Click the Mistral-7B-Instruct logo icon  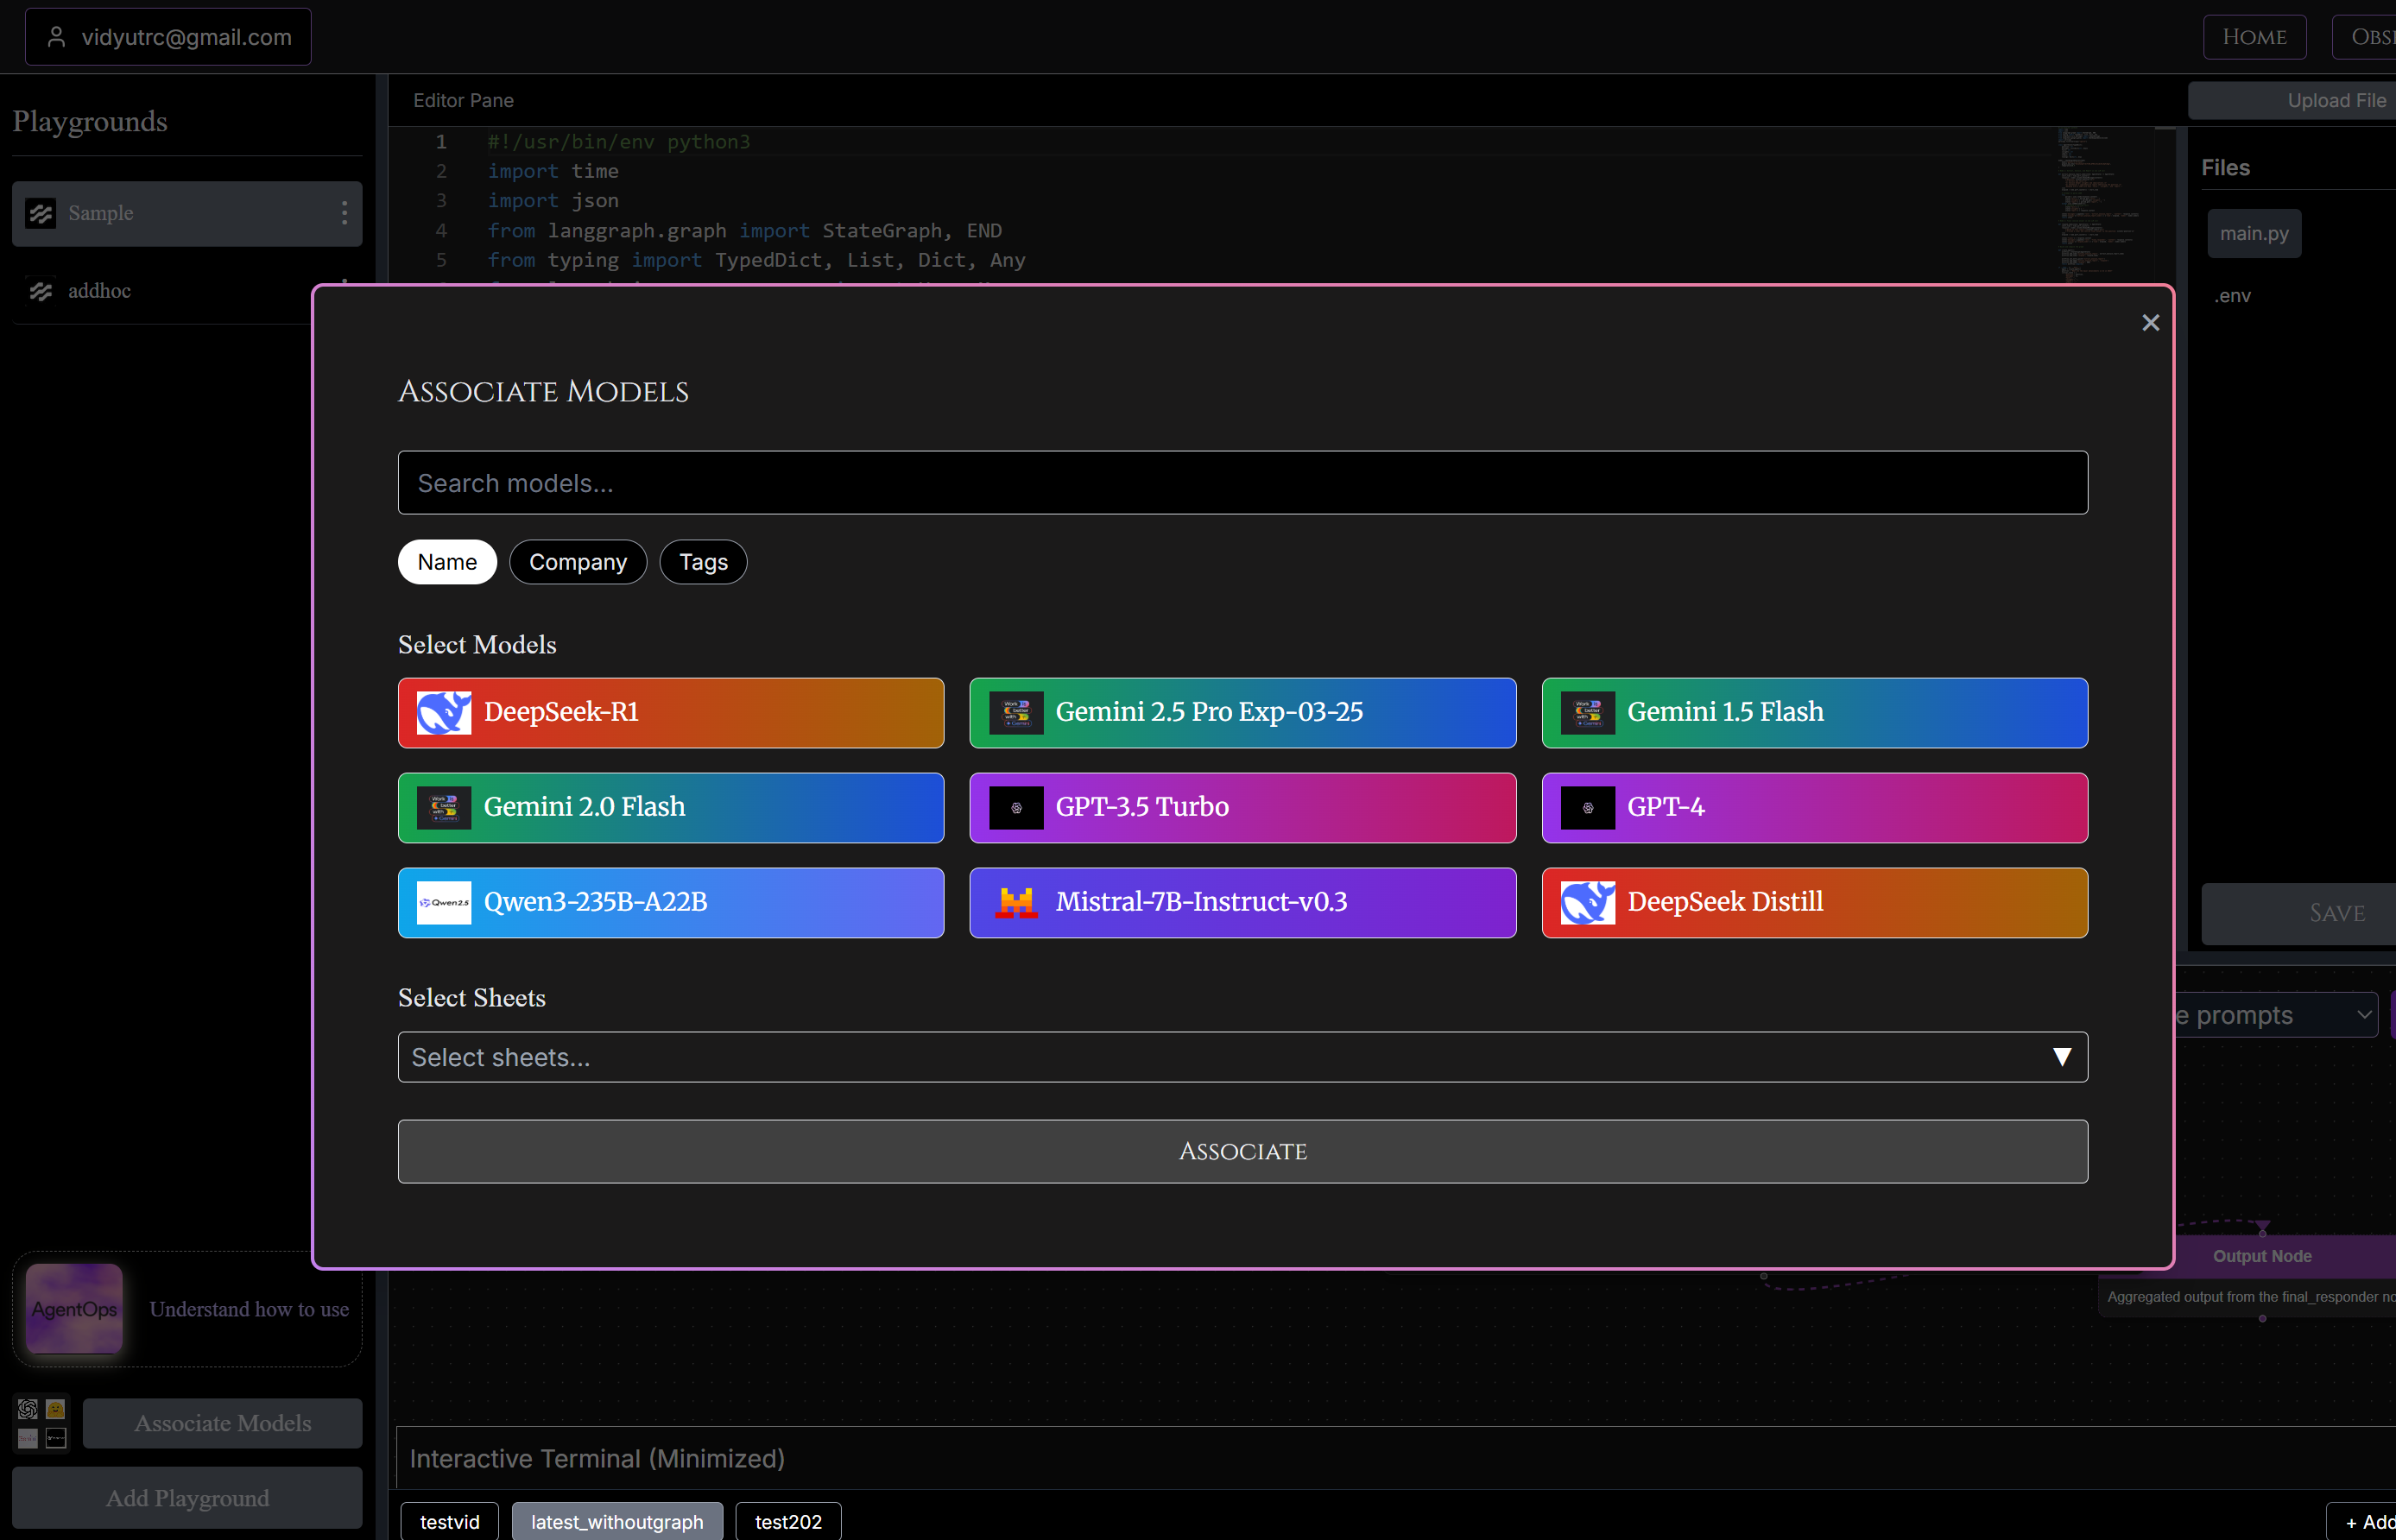[1016, 902]
